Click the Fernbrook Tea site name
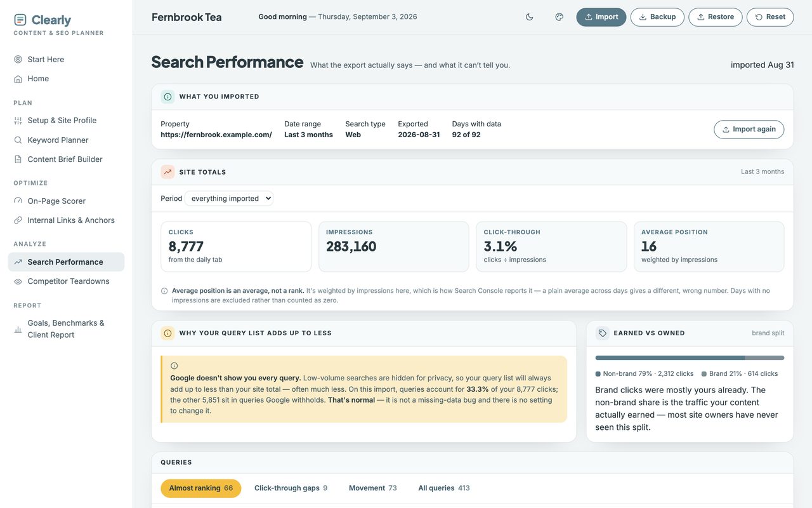Image resolution: width=812 pixels, height=508 pixels. [187, 17]
